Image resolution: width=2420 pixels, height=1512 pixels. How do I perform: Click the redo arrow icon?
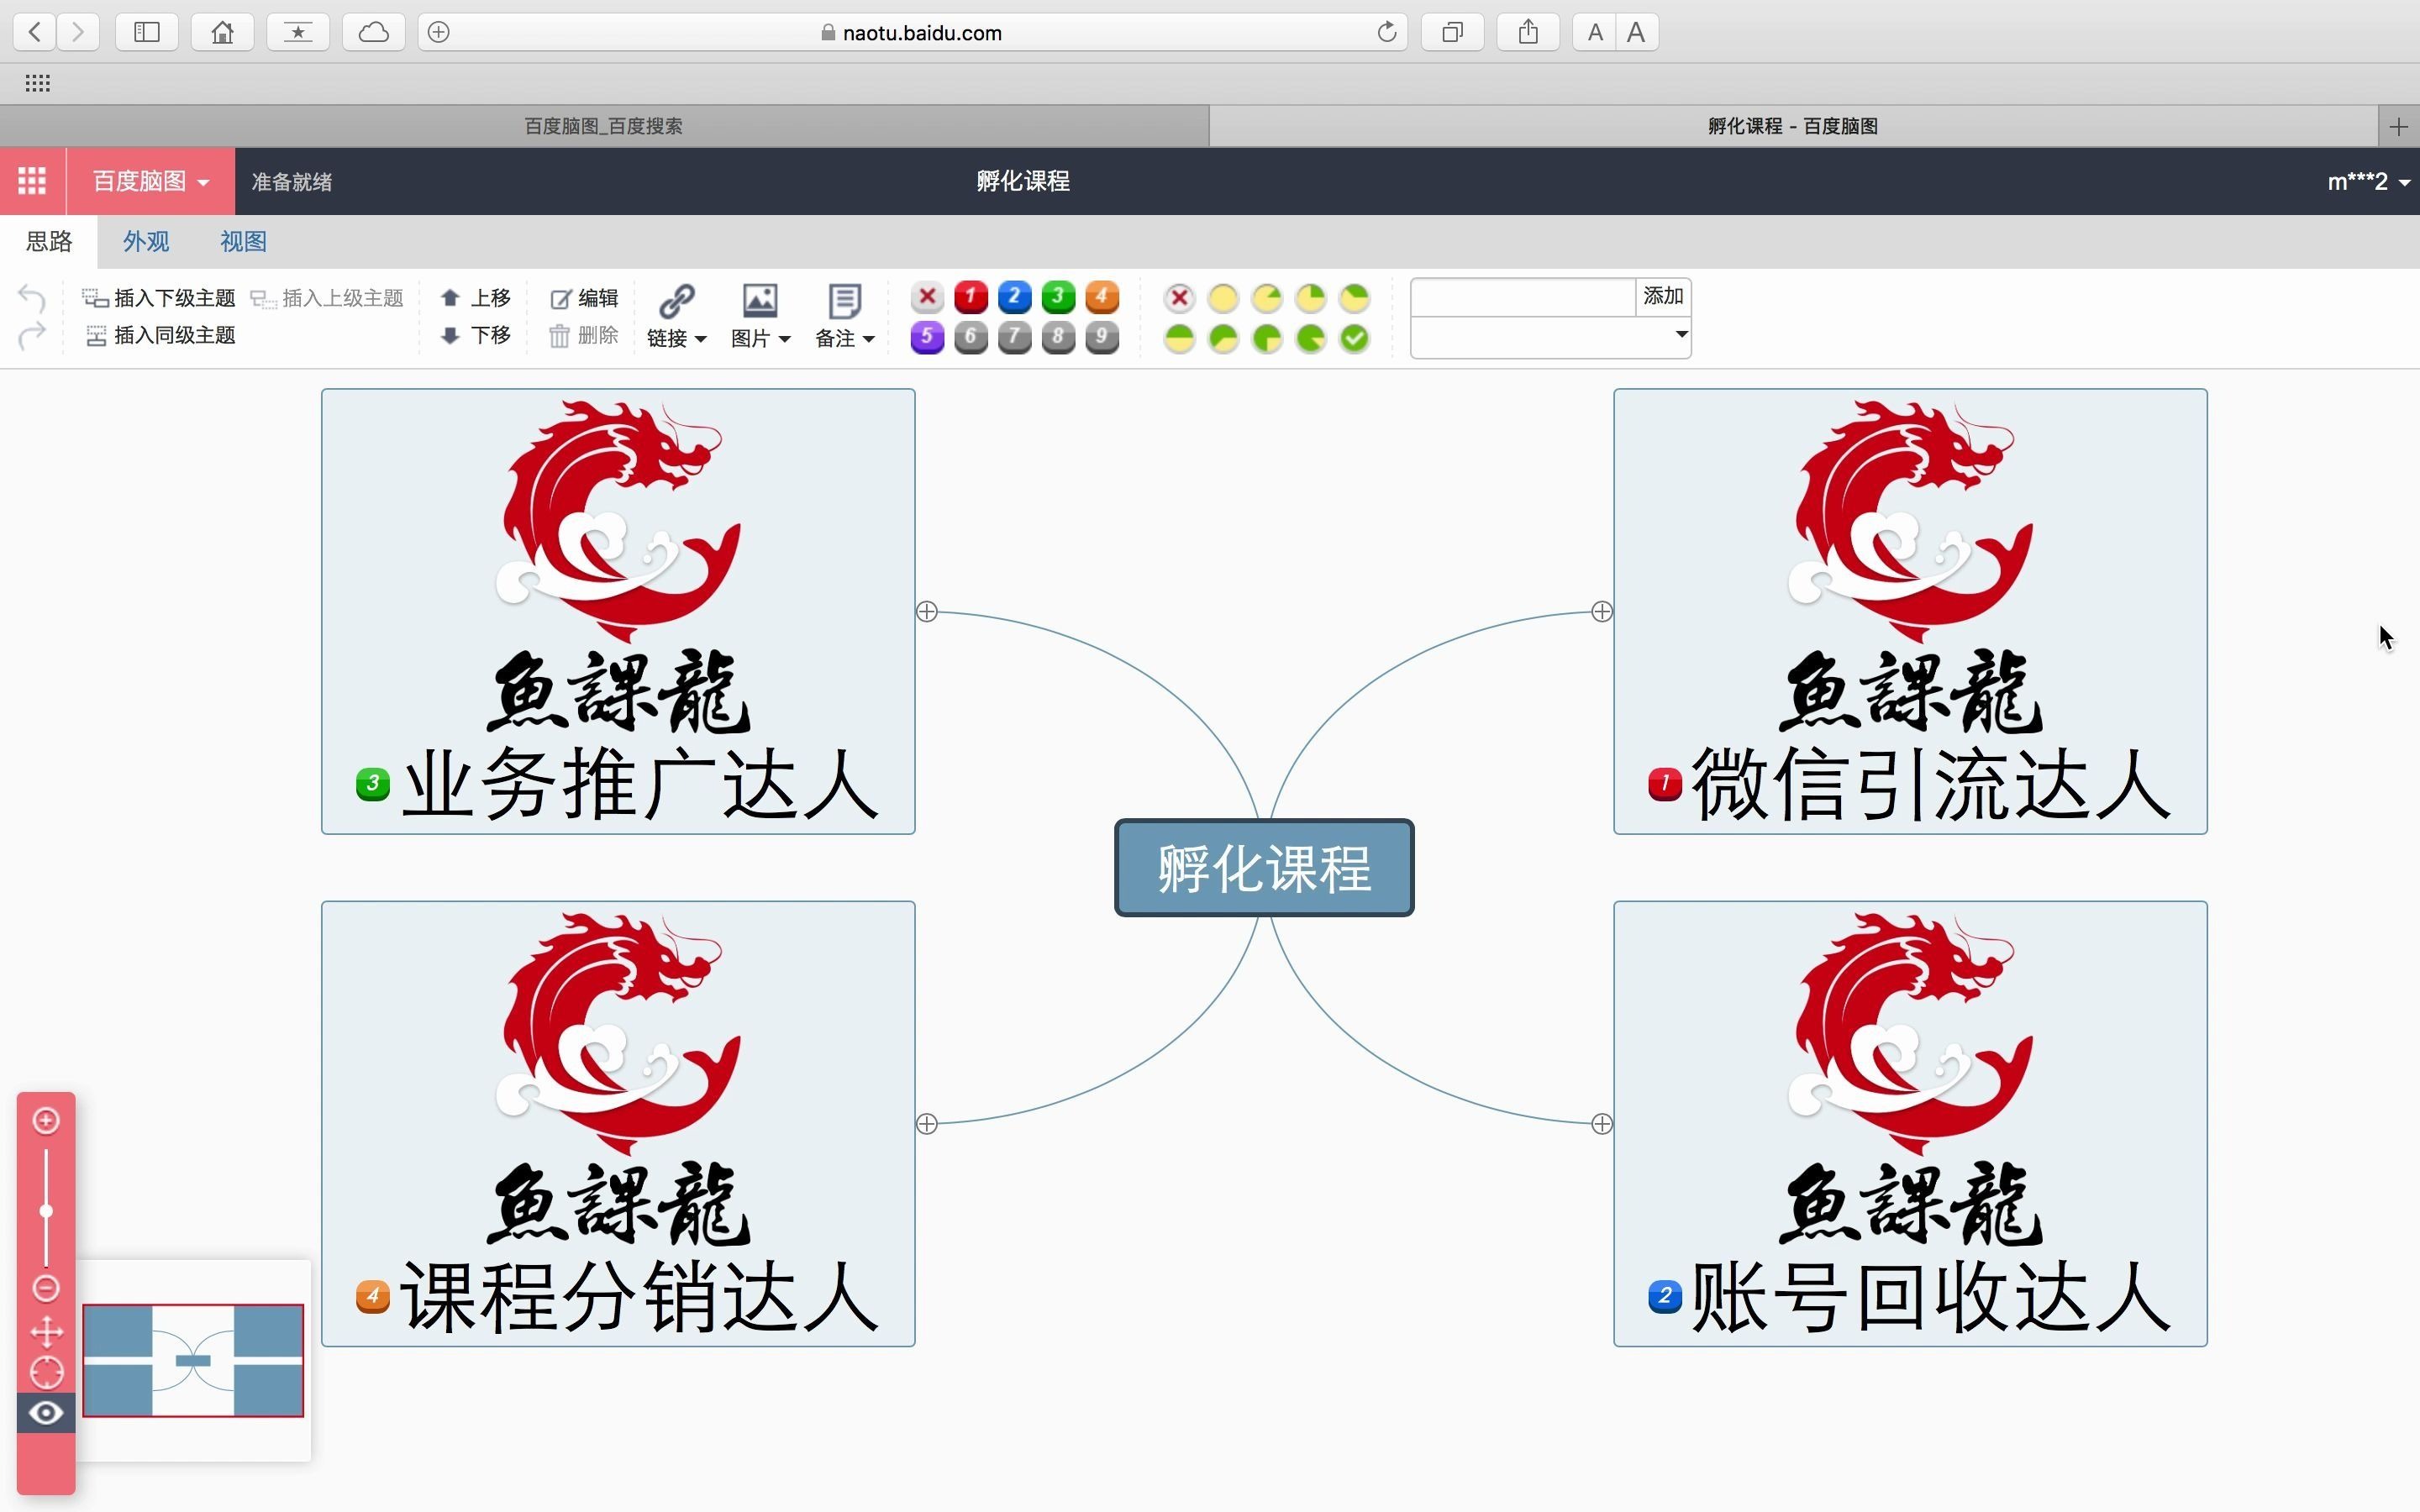tap(32, 335)
